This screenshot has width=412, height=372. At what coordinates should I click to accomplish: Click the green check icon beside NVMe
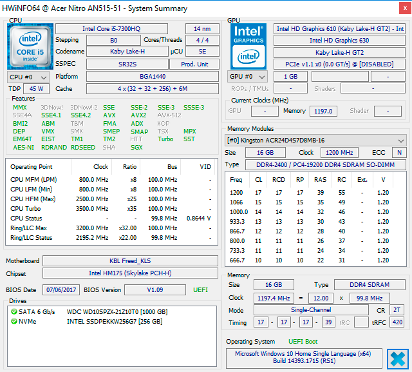14,321
